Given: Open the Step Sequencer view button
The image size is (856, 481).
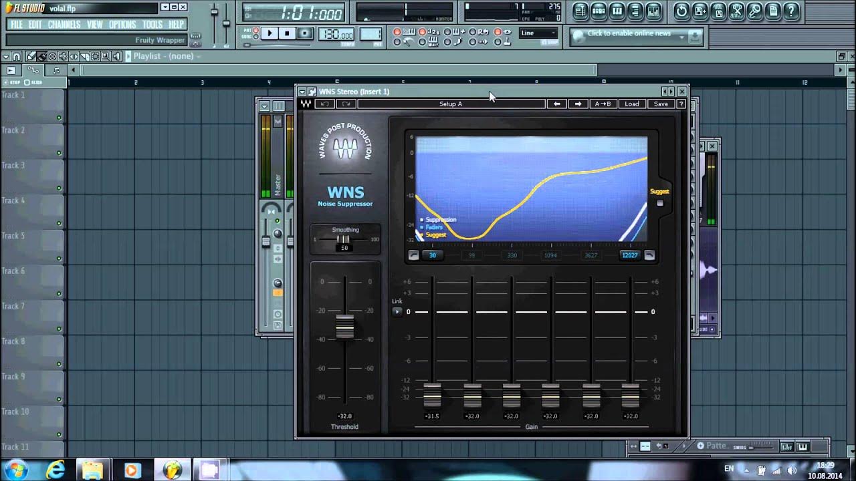Looking at the screenshot, I should click(599, 11).
